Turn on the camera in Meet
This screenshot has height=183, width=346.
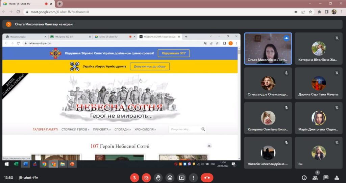coord(146,178)
